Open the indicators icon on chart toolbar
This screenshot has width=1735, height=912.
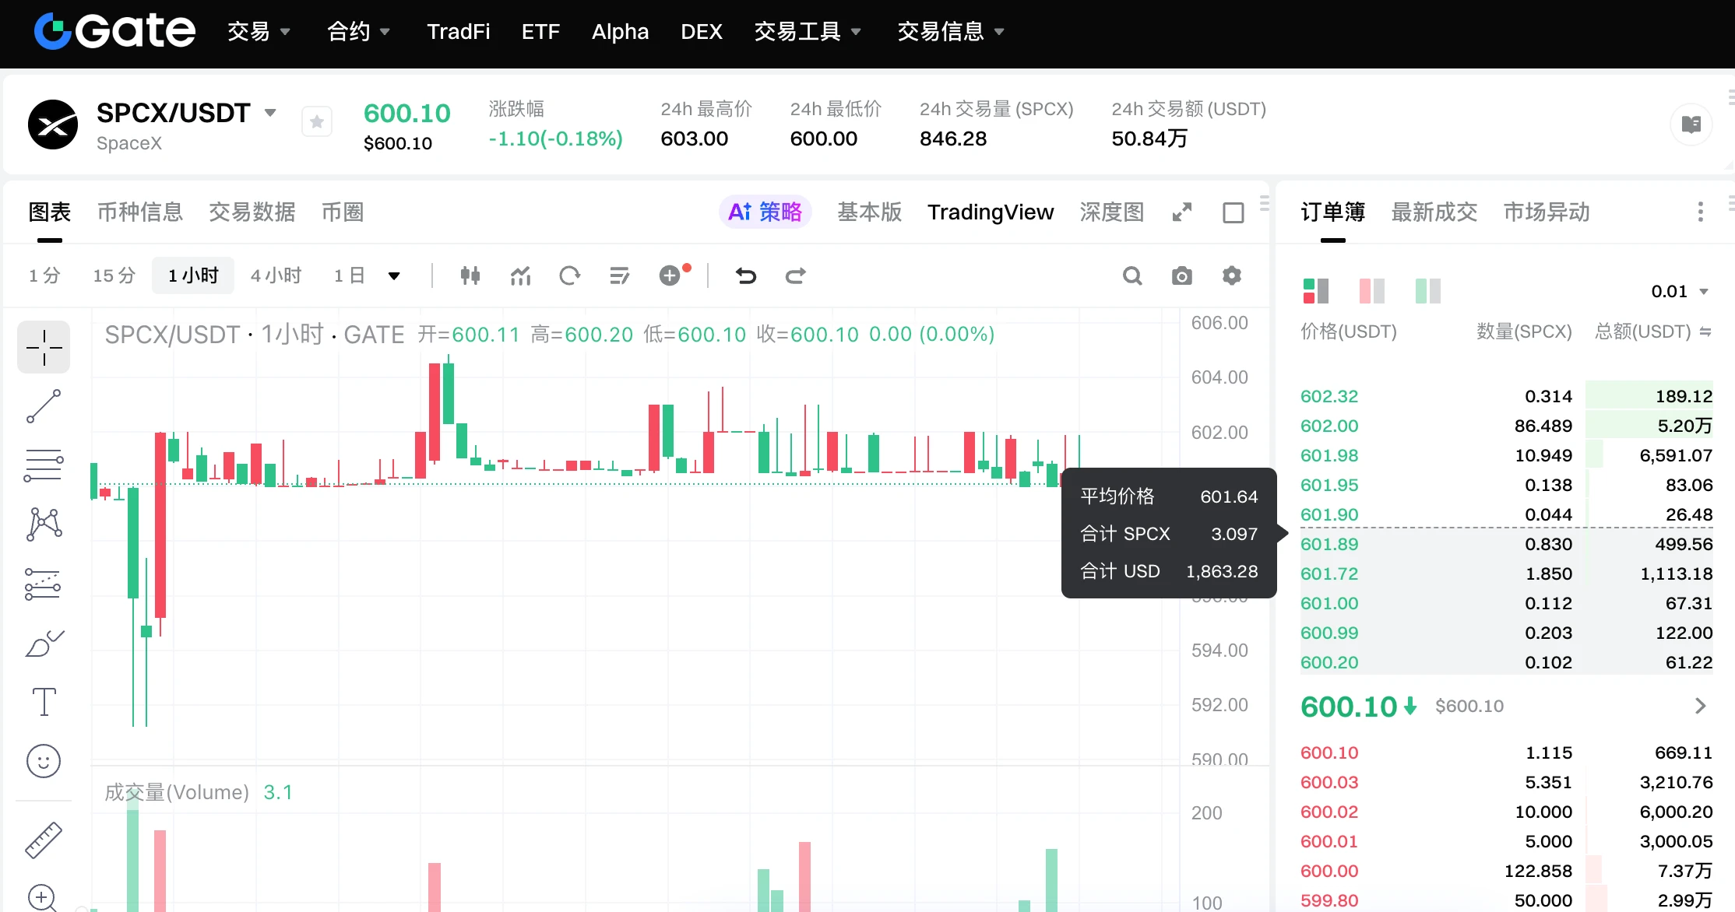[x=519, y=275]
